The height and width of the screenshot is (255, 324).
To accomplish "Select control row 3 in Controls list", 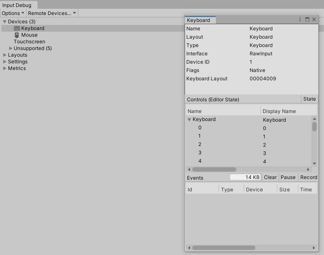I will (x=249, y=153).
